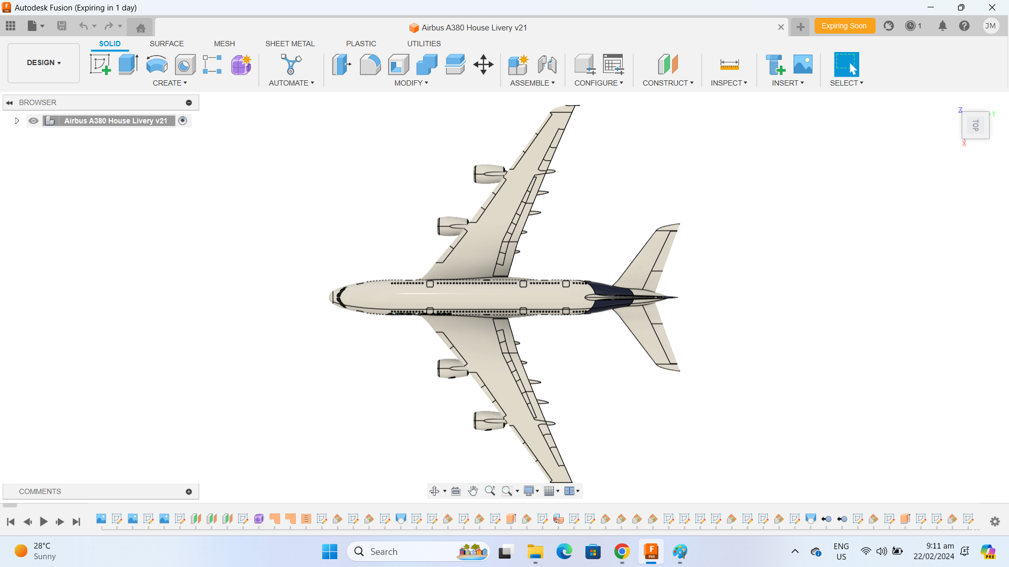Screen dimensions: 1009x567
Task: Activate the Move/Copy tool
Action: pos(483,64)
